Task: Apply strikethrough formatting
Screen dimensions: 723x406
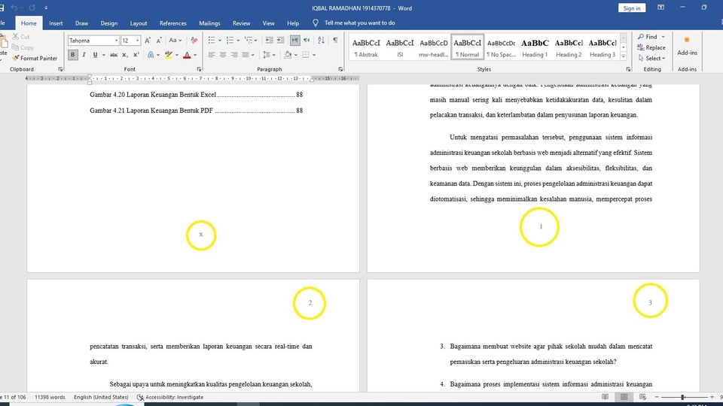Action: 114,55
